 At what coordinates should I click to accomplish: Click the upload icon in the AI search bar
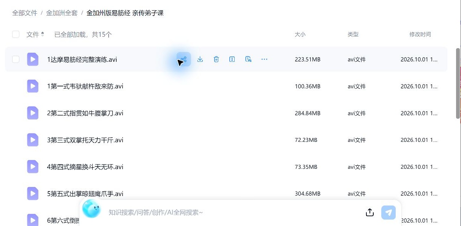(x=370, y=212)
